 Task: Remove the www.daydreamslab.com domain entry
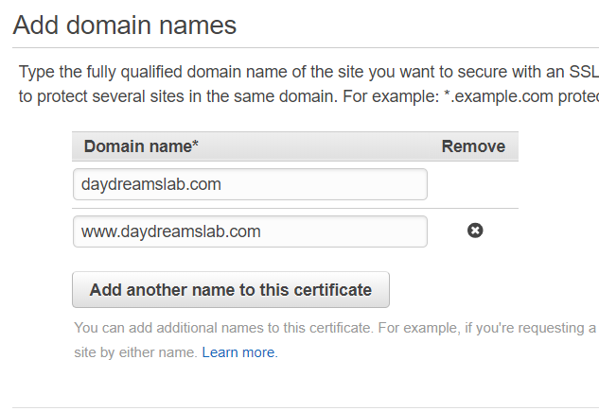[475, 231]
